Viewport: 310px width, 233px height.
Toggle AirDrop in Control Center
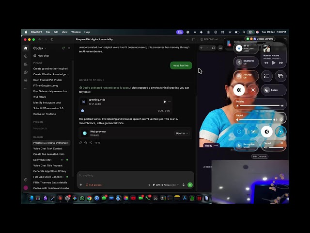point(239,76)
